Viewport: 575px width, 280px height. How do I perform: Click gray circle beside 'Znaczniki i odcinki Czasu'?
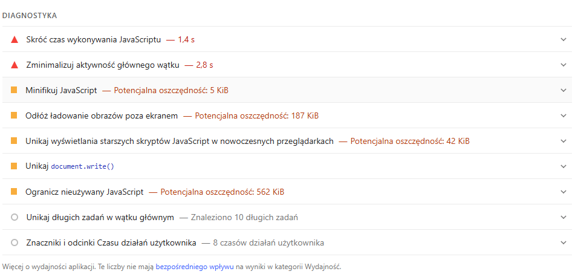[15, 243]
